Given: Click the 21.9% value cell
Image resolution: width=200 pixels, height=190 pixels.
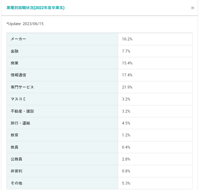Looking at the screenshot, I should point(155,87).
